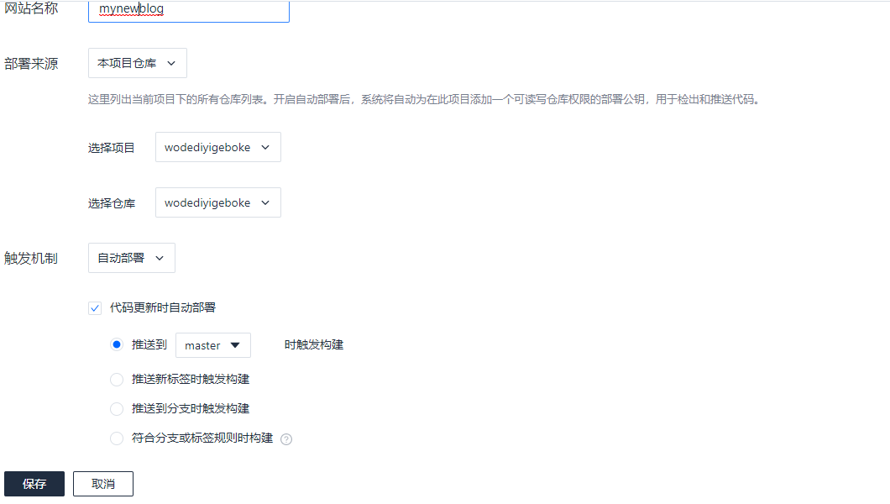Uncheck 代码更新时自动部署 checkbox
The width and height of the screenshot is (890, 504).
(95, 308)
